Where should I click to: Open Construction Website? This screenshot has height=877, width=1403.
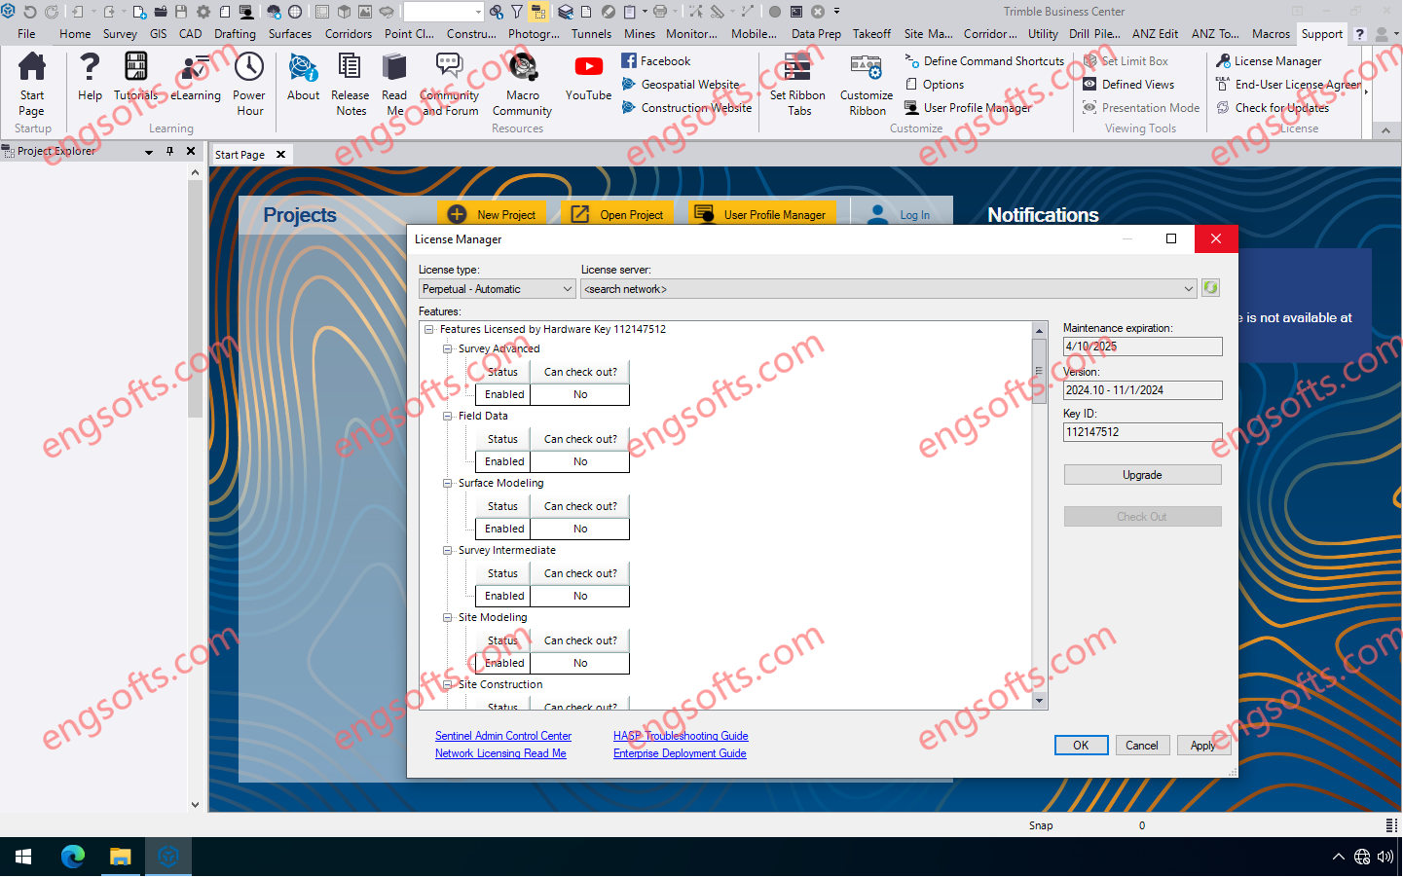pyautogui.click(x=686, y=108)
